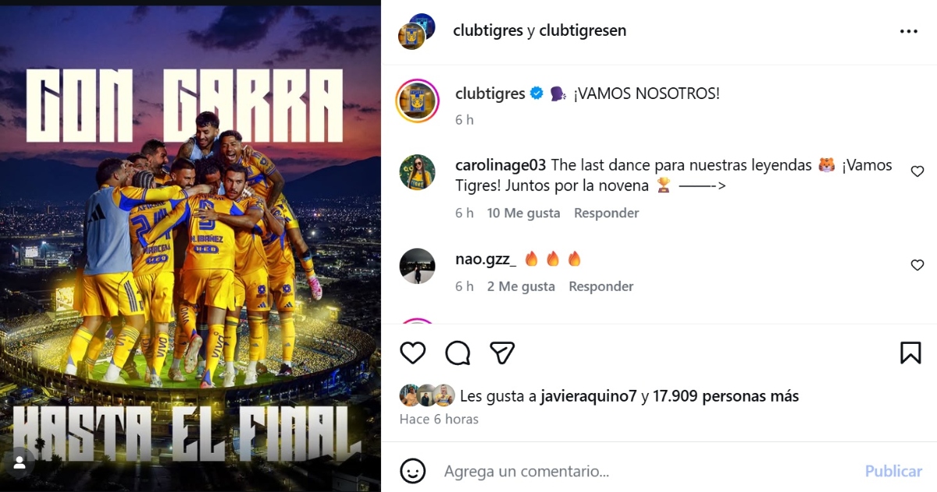Like carolinage03's comment

click(917, 172)
